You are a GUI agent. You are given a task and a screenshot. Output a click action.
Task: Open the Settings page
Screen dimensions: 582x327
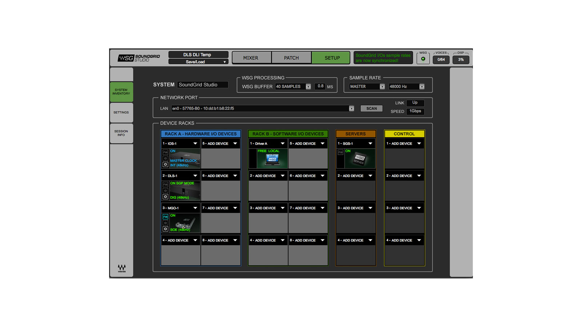(121, 113)
